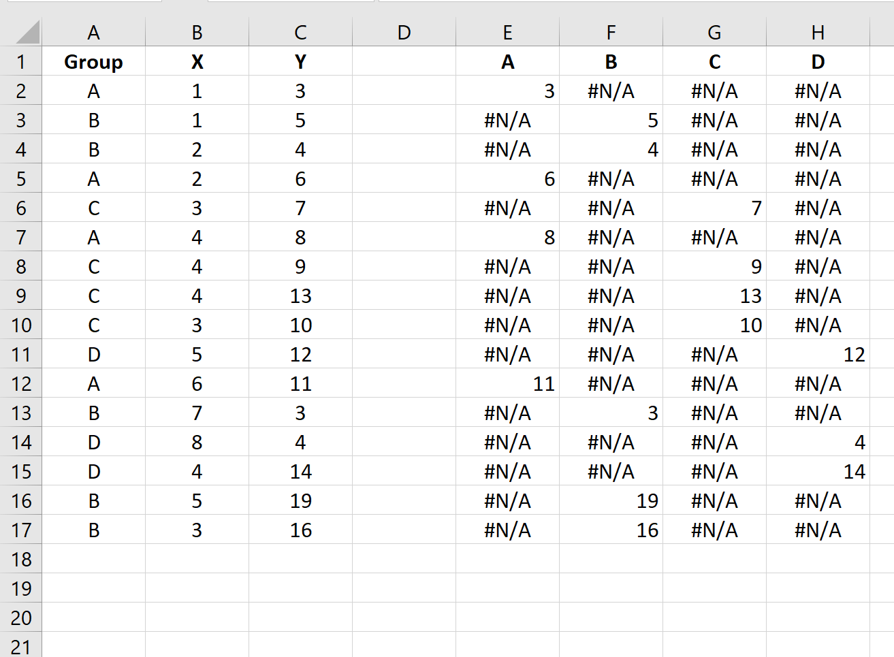Select cell G9 with value 13
The image size is (894, 657).
[x=715, y=295]
